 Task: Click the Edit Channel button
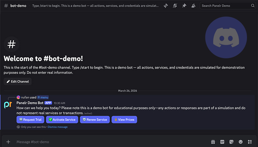[x=18, y=82]
